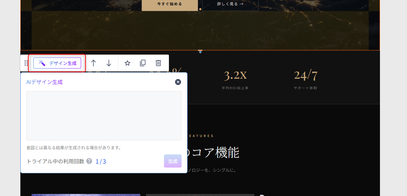Select the コア機能 heading
The width and height of the screenshot is (407, 196).
pyautogui.click(x=214, y=153)
